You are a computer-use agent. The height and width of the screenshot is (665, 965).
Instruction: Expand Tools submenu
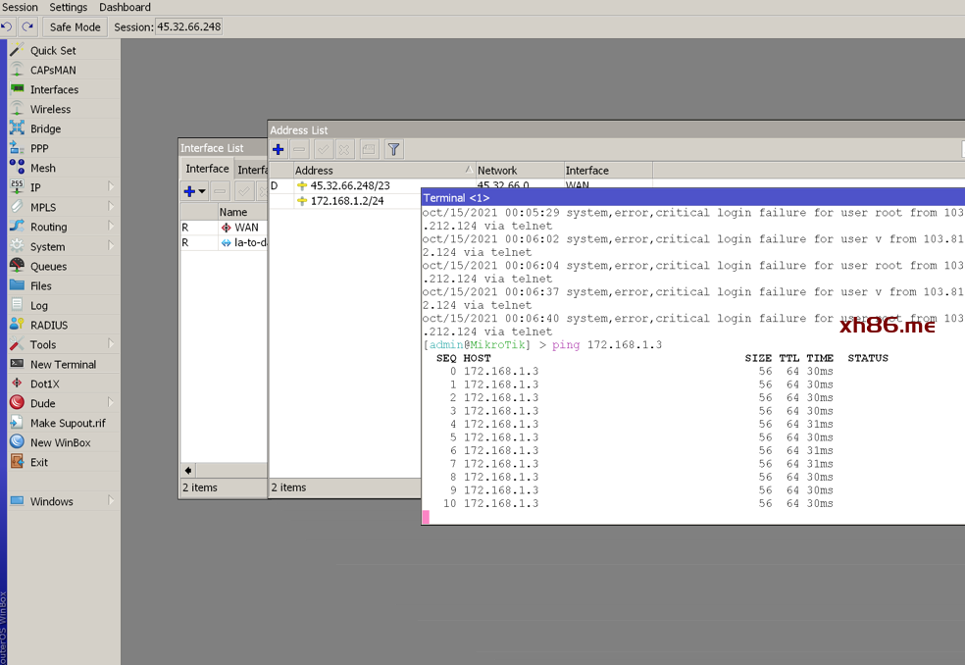click(x=111, y=343)
